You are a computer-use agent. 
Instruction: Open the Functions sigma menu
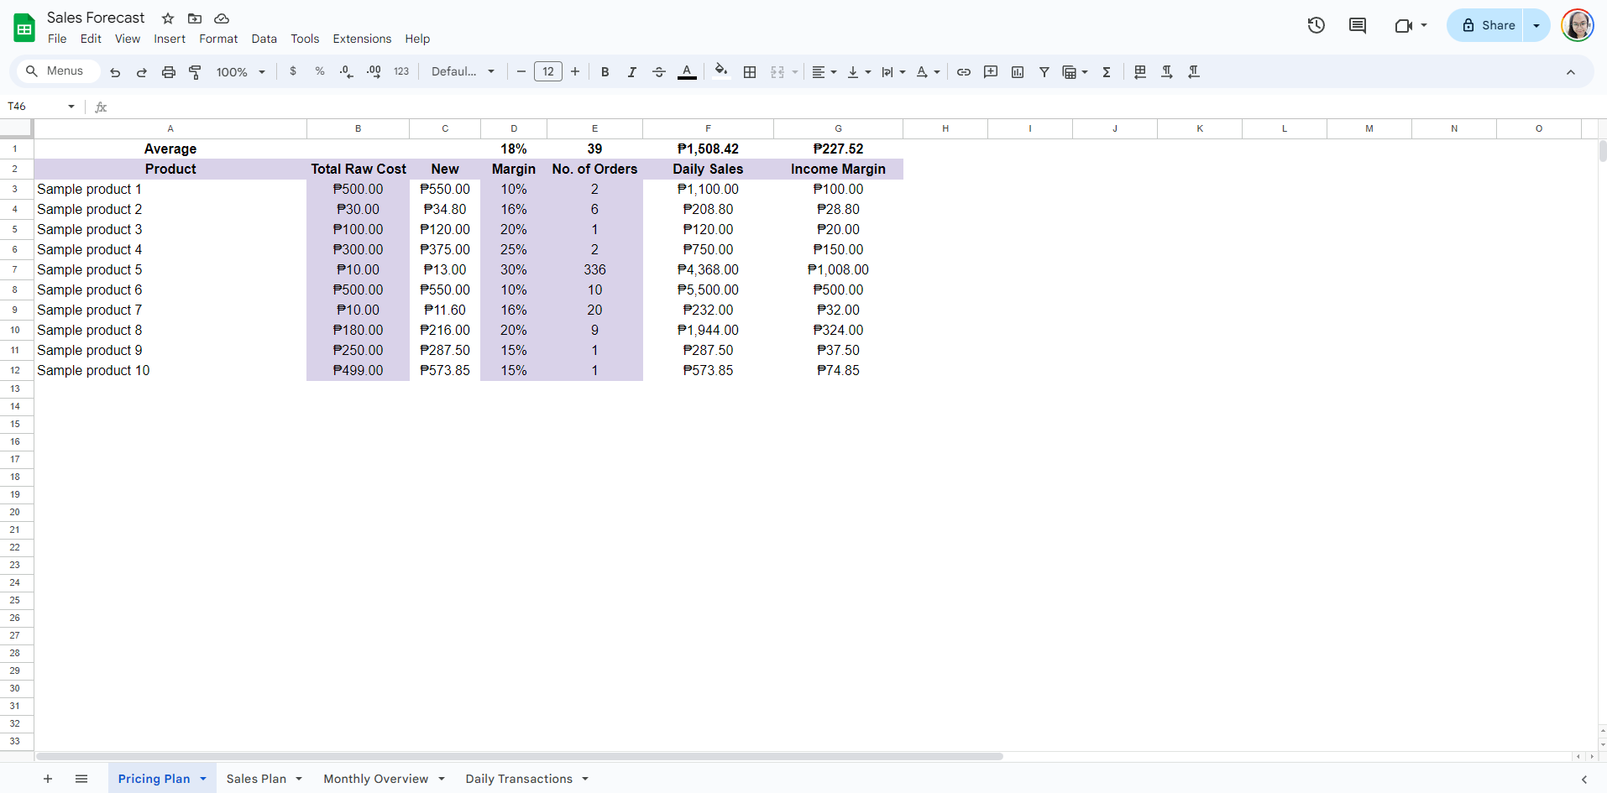pos(1107,72)
